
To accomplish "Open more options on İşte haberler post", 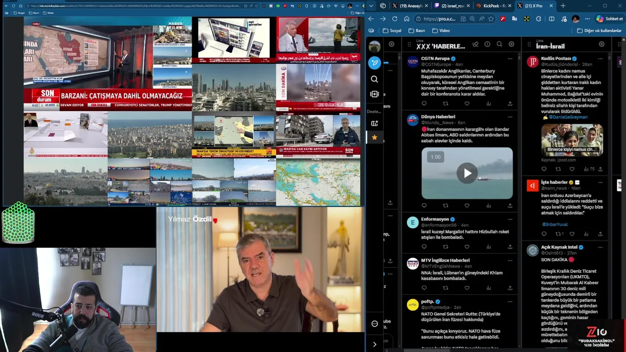I will point(601,182).
